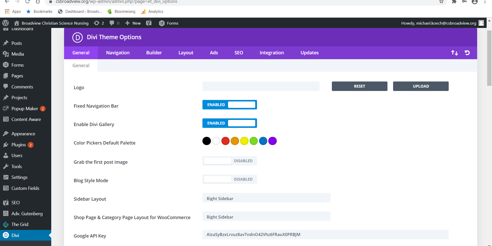Open the comments bubble icon in the admin bar
492x246 pixels.
click(113, 23)
